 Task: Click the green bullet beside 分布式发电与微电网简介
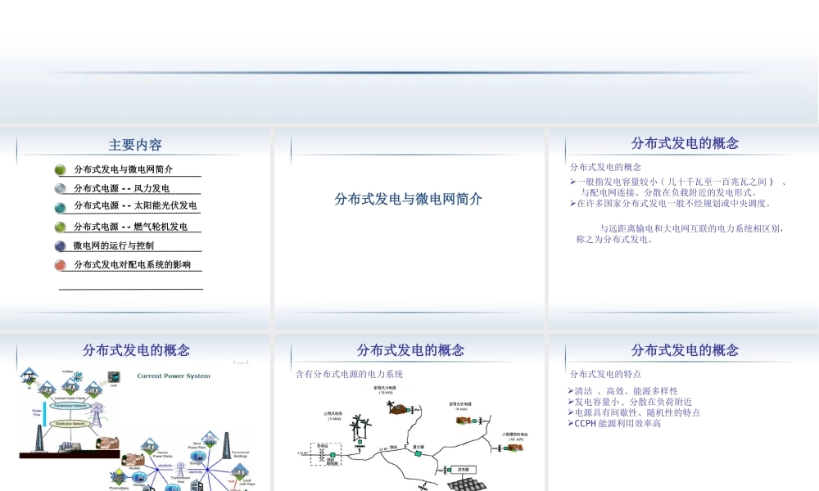pyautogui.click(x=60, y=169)
